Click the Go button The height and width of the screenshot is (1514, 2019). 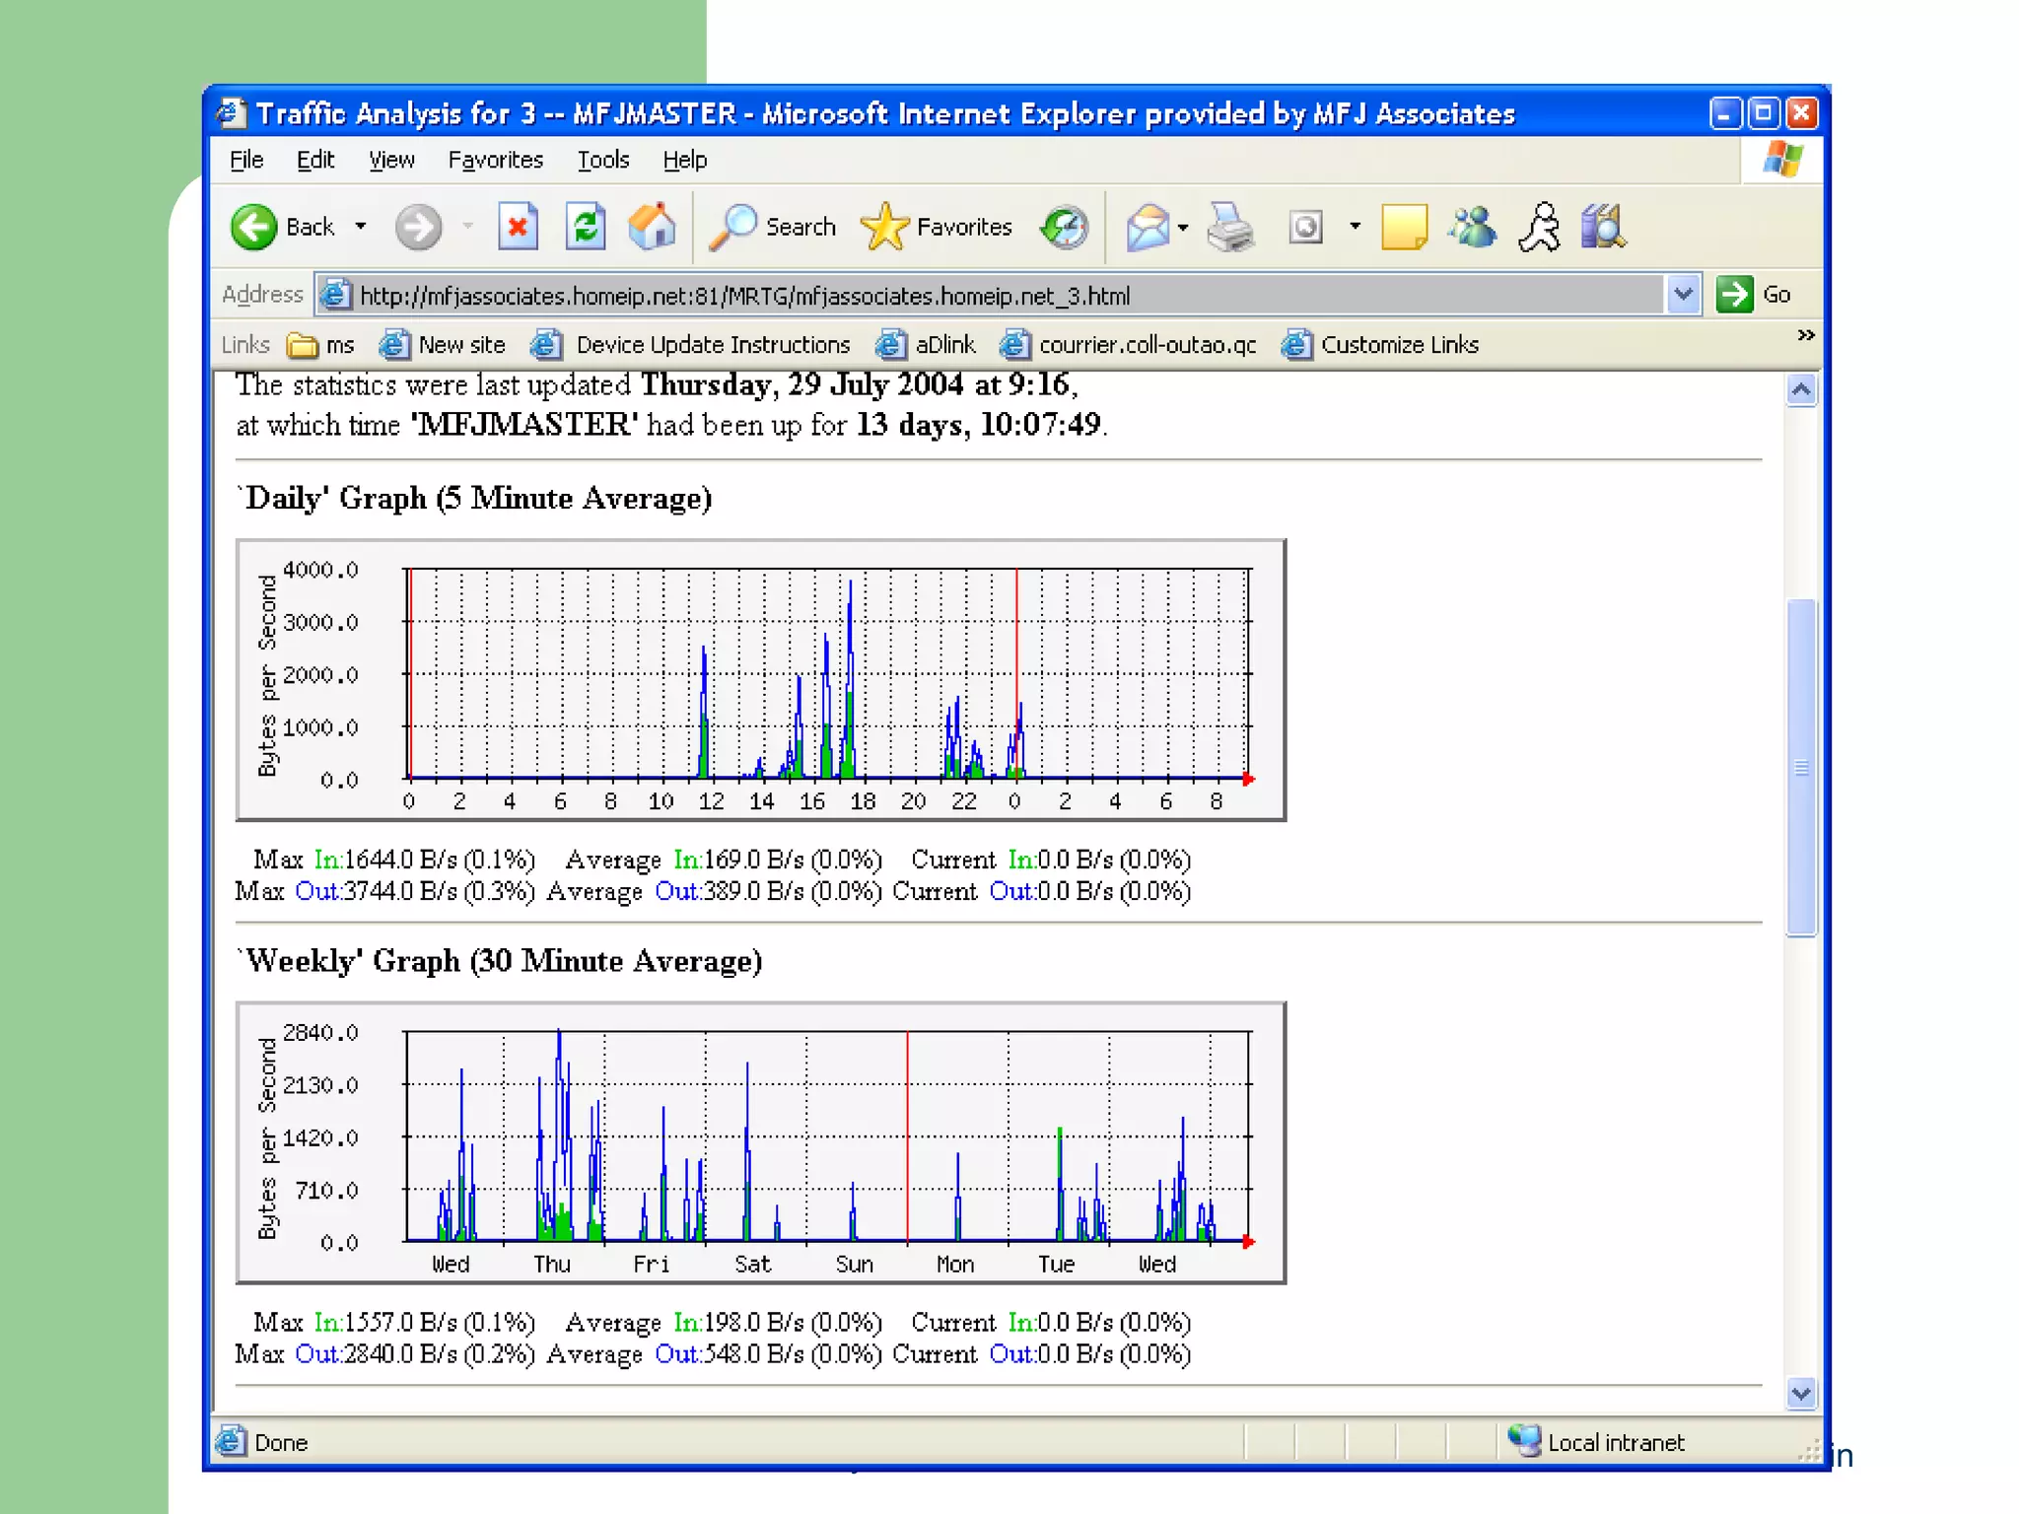pyautogui.click(x=1755, y=295)
